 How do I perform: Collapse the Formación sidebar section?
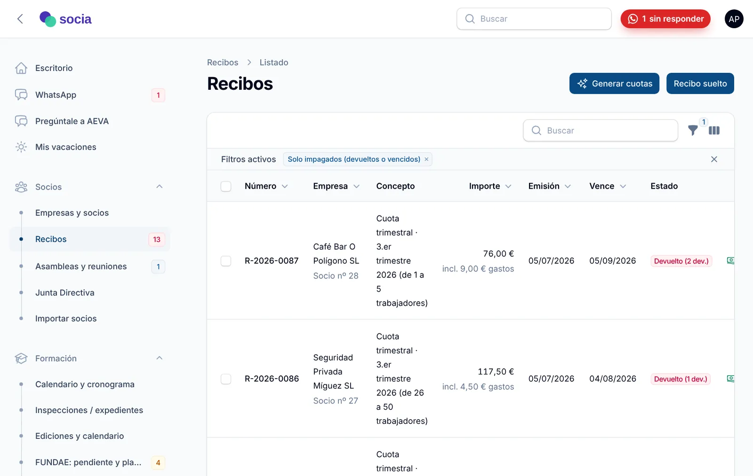pyautogui.click(x=160, y=358)
